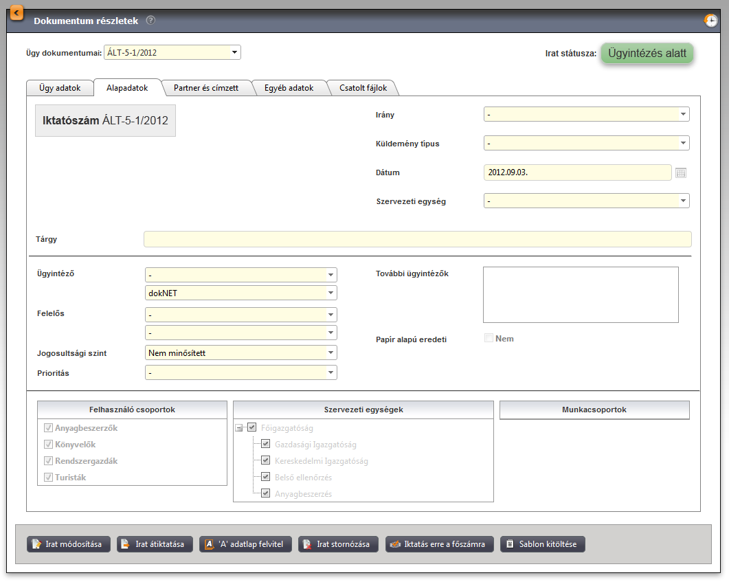The image size is (729, 582).
Task: Open the second Felelős dropdown
Action: [x=241, y=333]
